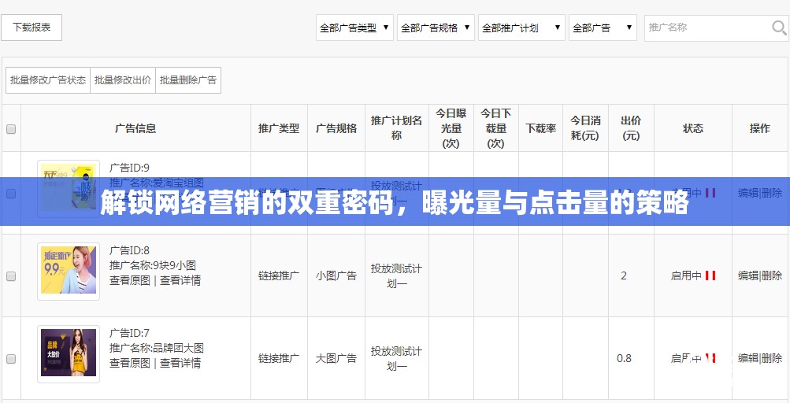The height and width of the screenshot is (403, 790).
Task: Click 批量删除广告 button
Action: click(x=188, y=80)
